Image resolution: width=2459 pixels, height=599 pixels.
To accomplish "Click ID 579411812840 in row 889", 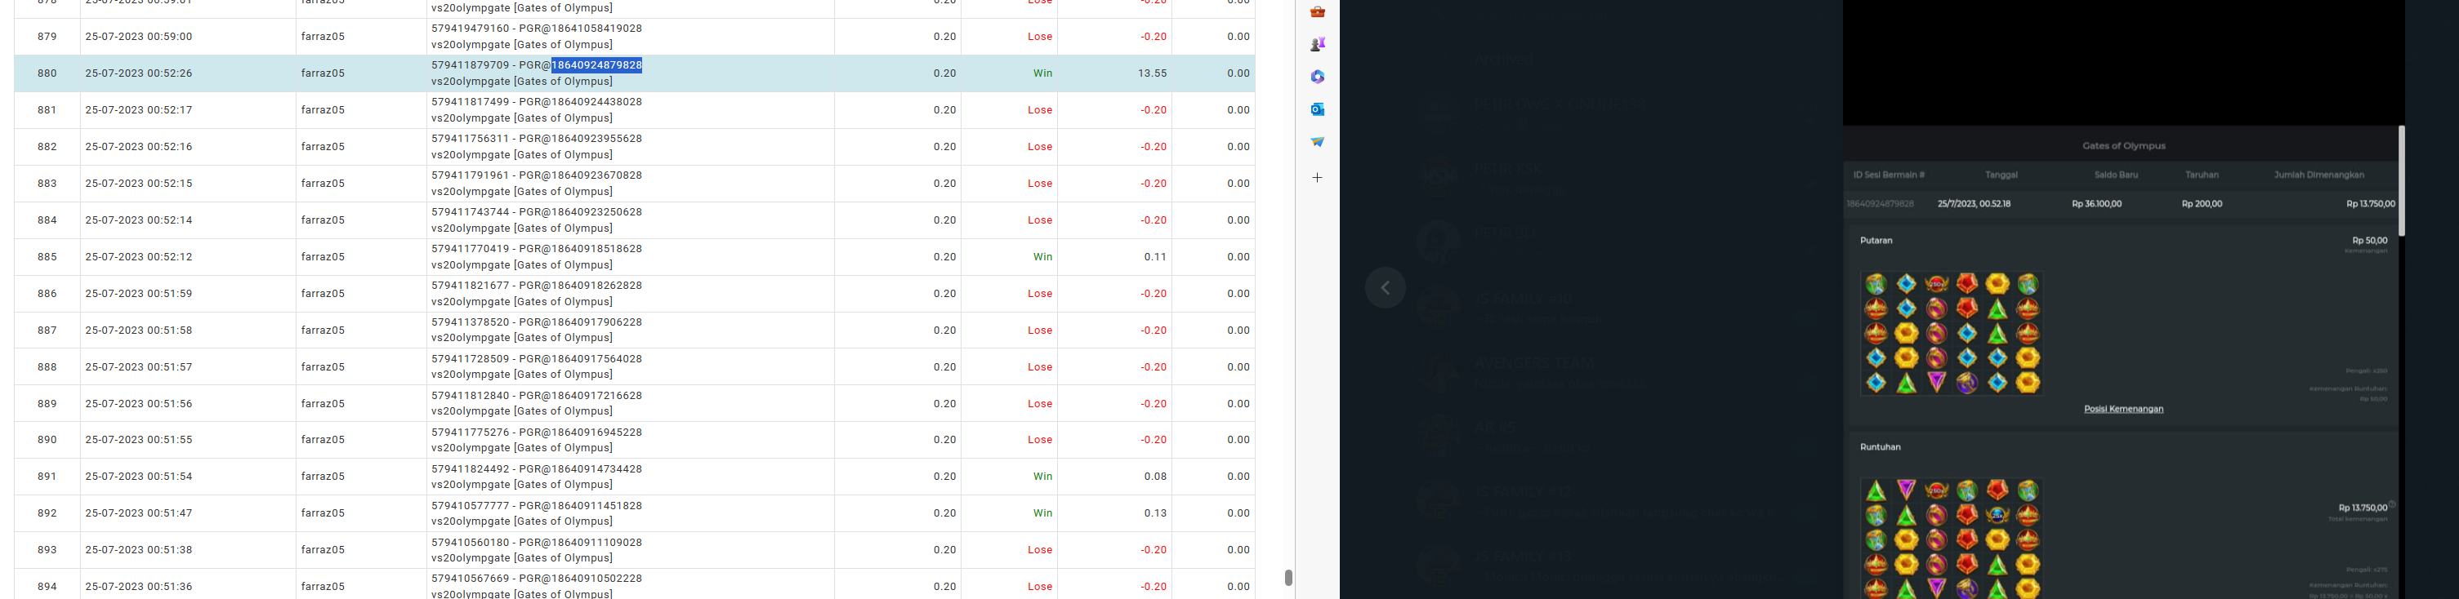I will (x=470, y=396).
